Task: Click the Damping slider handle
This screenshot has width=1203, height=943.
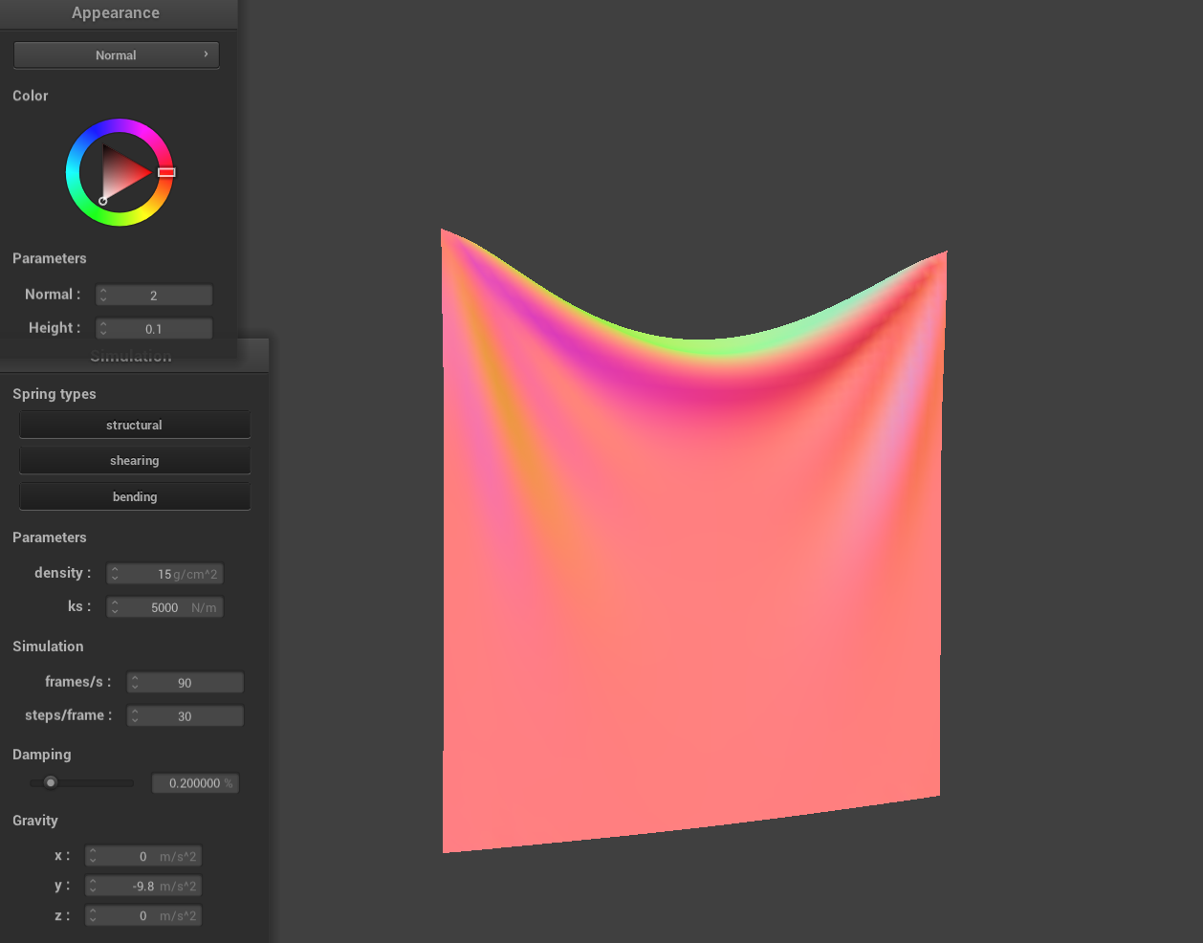Action: click(x=51, y=782)
